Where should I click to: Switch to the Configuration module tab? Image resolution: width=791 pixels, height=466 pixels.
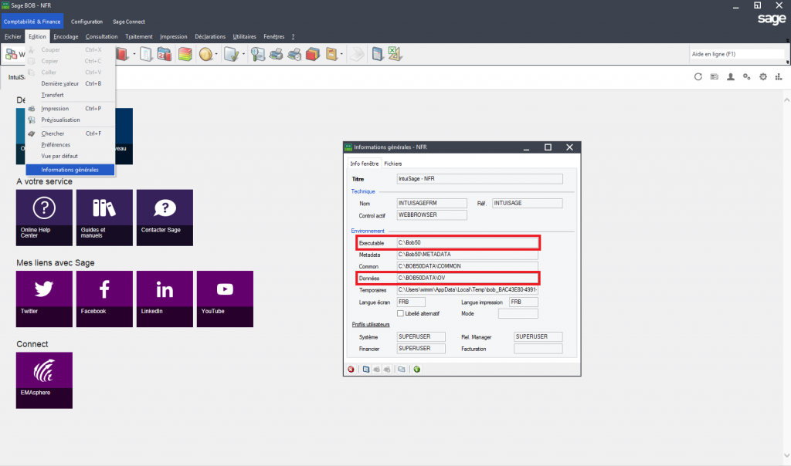(87, 22)
